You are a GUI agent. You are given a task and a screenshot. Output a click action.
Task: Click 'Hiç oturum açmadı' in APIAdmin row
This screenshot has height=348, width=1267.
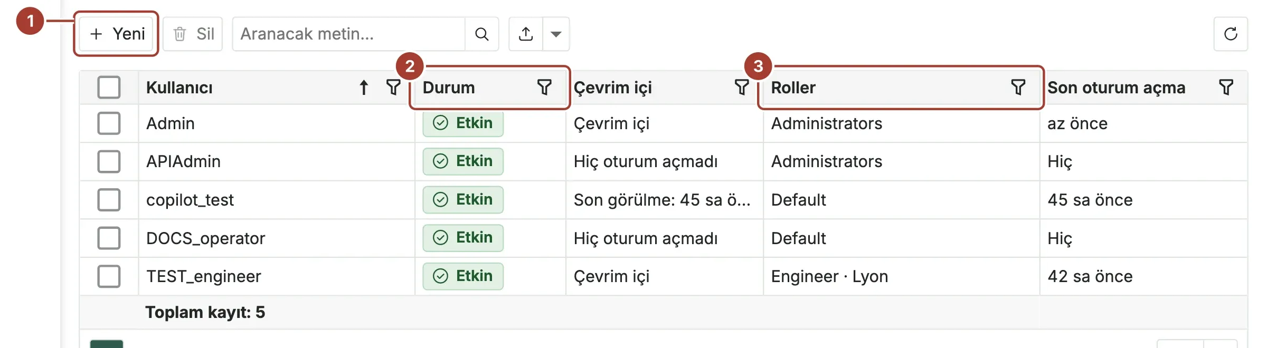tap(646, 162)
